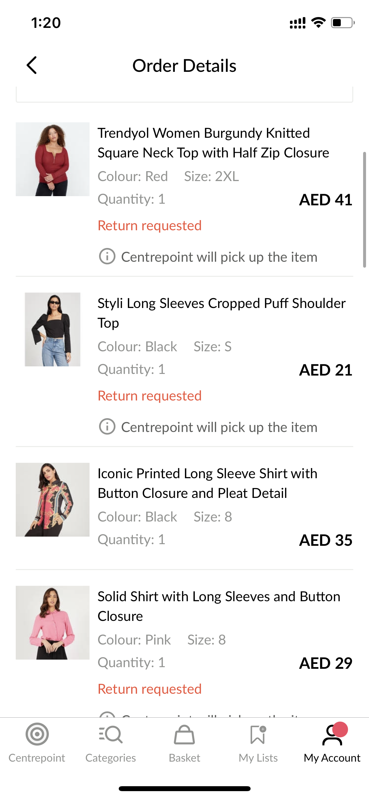Open the Centrepoint home tab icon
This screenshot has height=799, width=369.
tap(37, 734)
